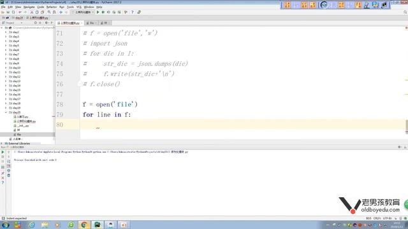
Task: Click the Undo toolbar icon
Action: point(20,12)
